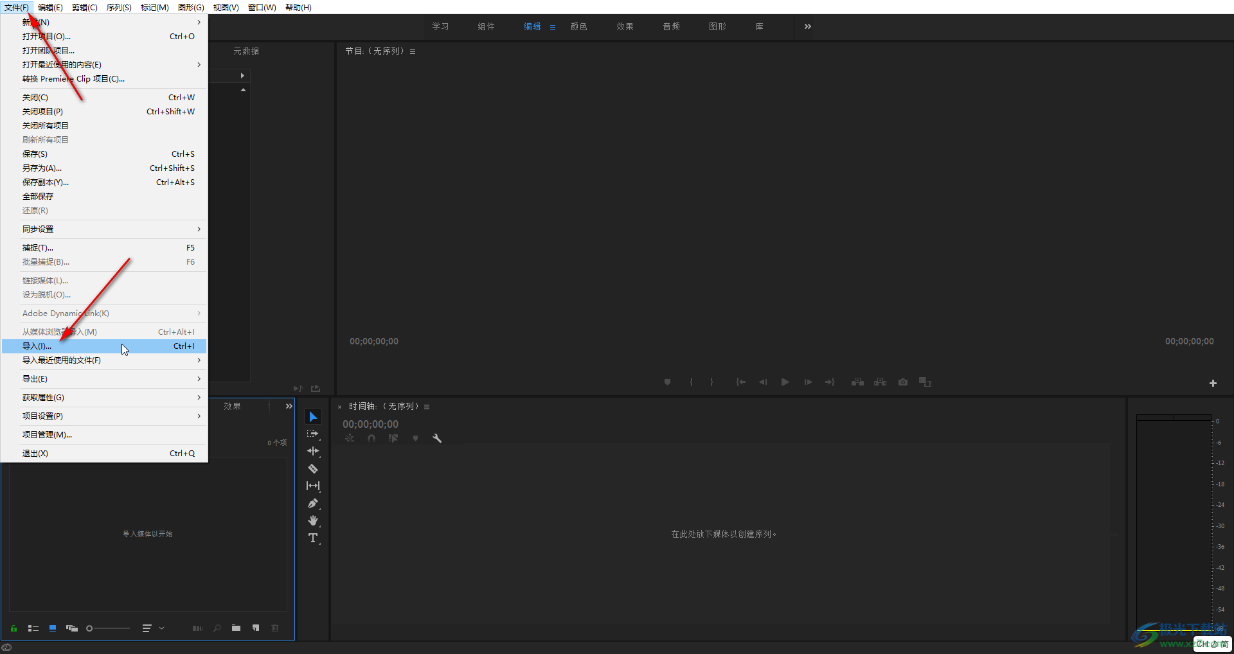Open the Program monitor button editor plus
The height and width of the screenshot is (654, 1234).
pyautogui.click(x=1213, y=384)
